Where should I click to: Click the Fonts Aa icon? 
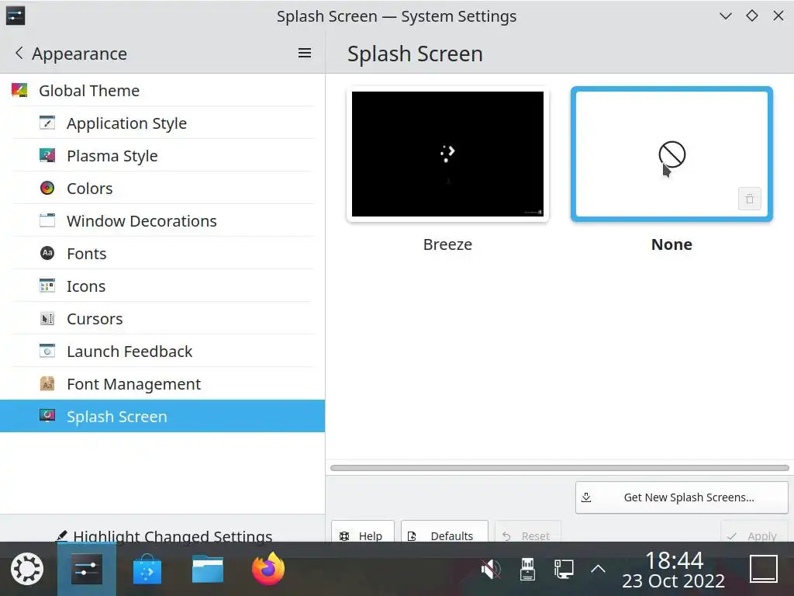click(x=47, y=253)
